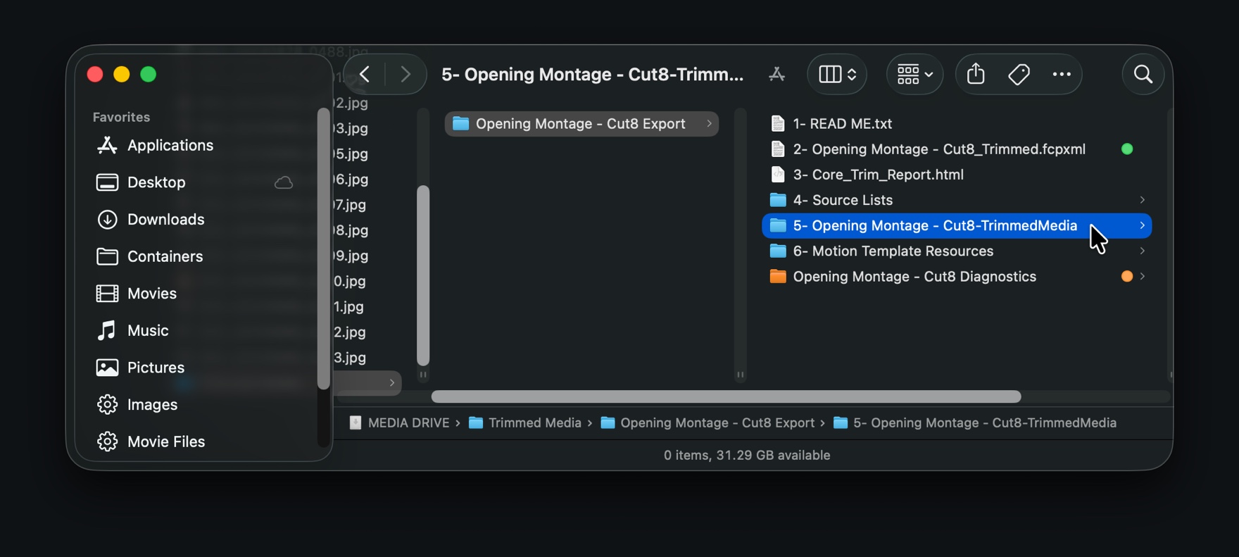Open the more actions ellipsis menu
This screenshot has width=1239, height=557.
click(x=1062, y=74)
